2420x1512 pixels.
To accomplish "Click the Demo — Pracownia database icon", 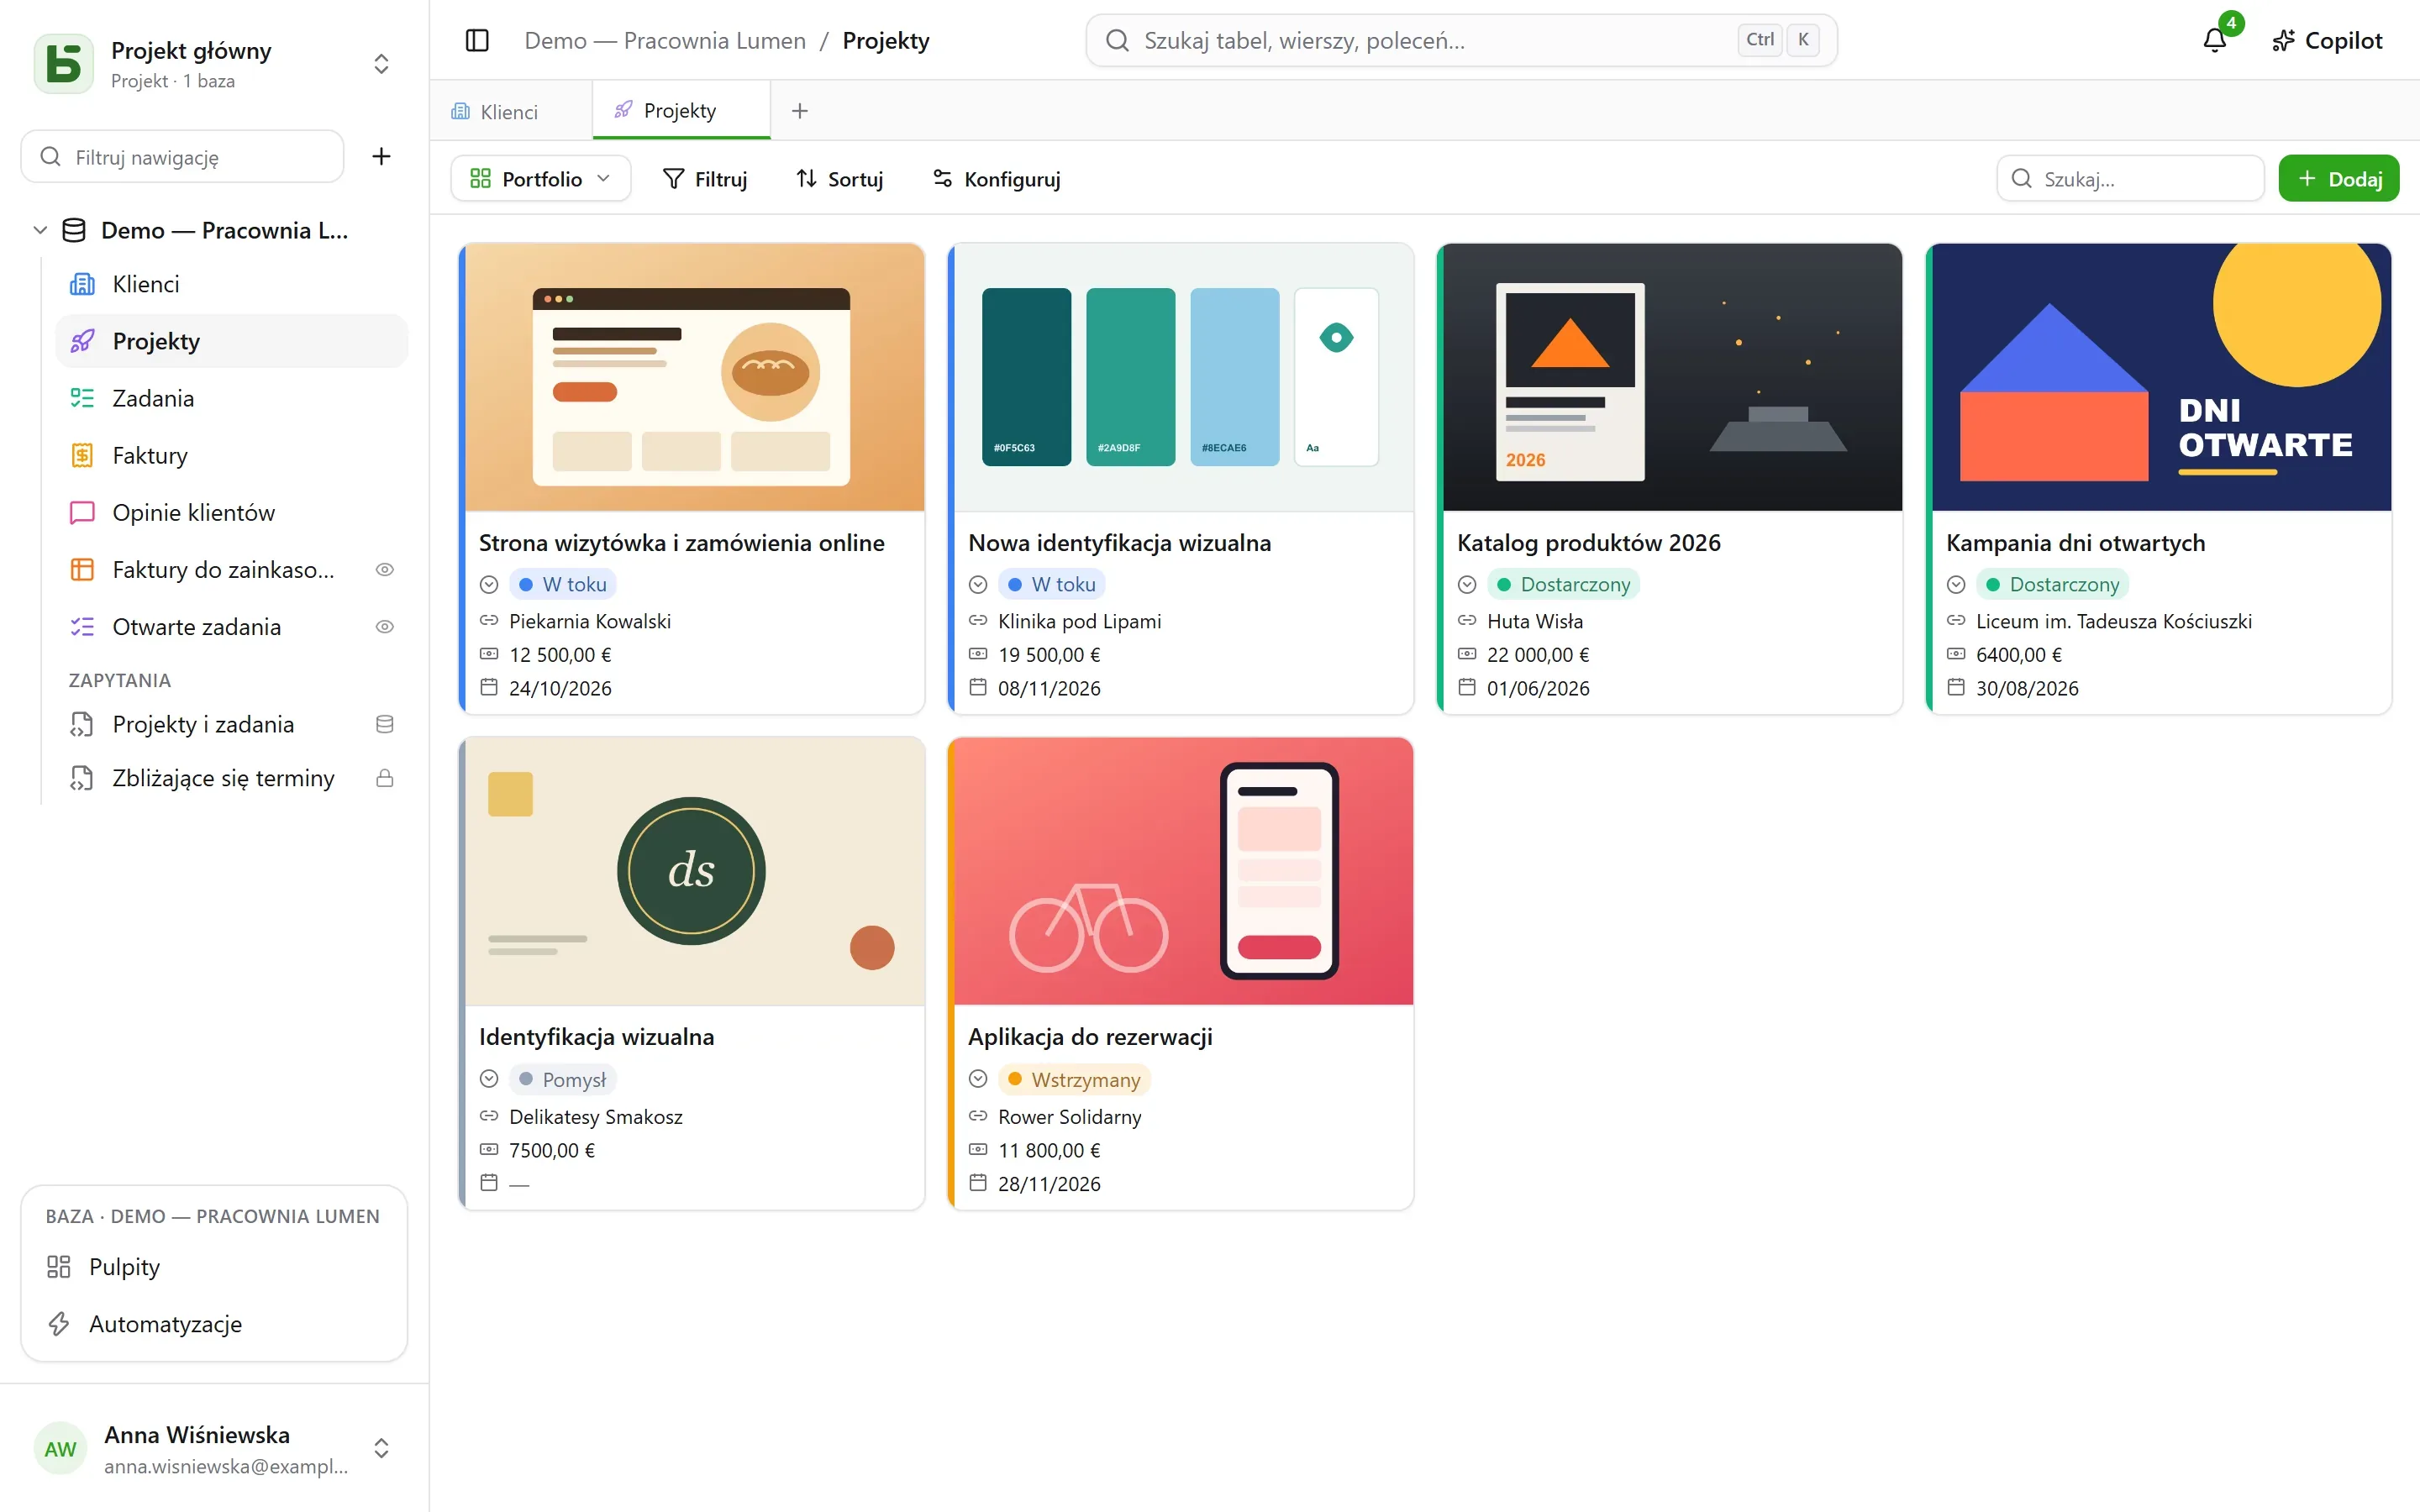I will (74, 230).
